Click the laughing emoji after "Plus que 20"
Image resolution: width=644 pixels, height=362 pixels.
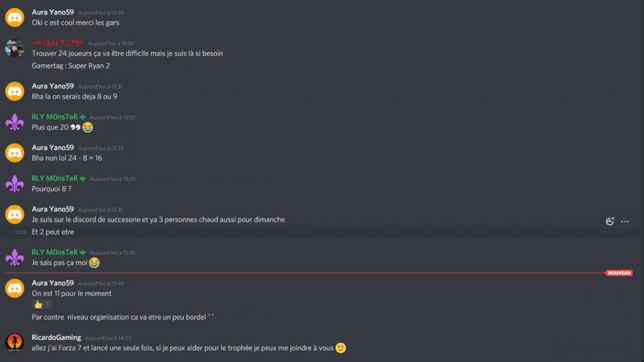pyautogui.click(x=88, y=128)
